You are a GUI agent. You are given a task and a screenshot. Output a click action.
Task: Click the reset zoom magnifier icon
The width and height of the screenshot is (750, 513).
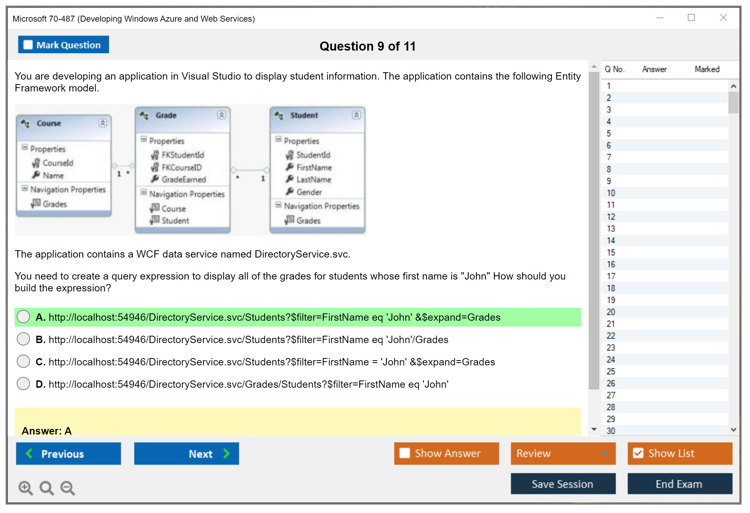pyautogui.click(x=46, y=488)
